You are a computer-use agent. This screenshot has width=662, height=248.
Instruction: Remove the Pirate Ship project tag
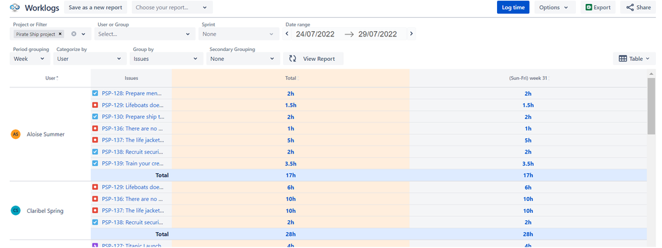pyautogui.click(x=60, y=34)
